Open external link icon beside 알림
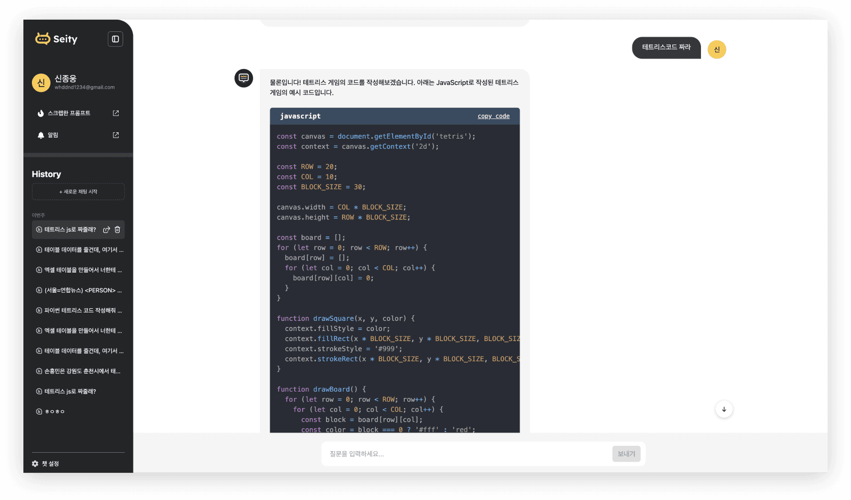 point(116,135)
